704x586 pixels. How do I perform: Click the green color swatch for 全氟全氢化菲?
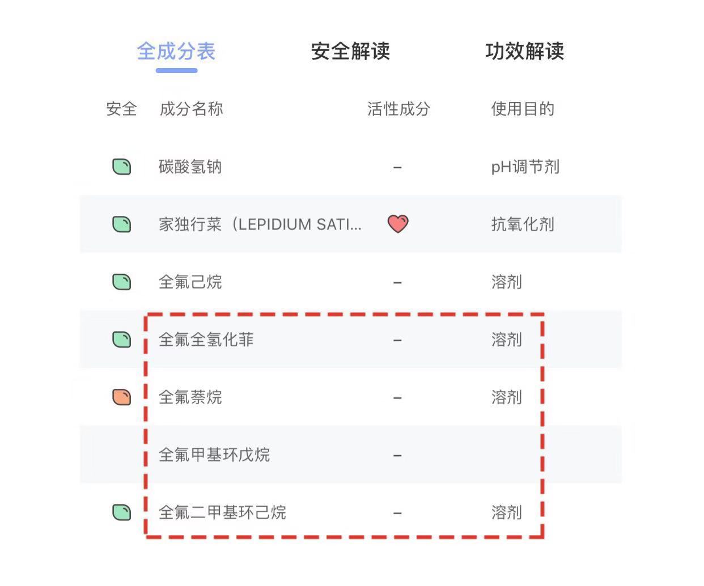coord(122,339)
